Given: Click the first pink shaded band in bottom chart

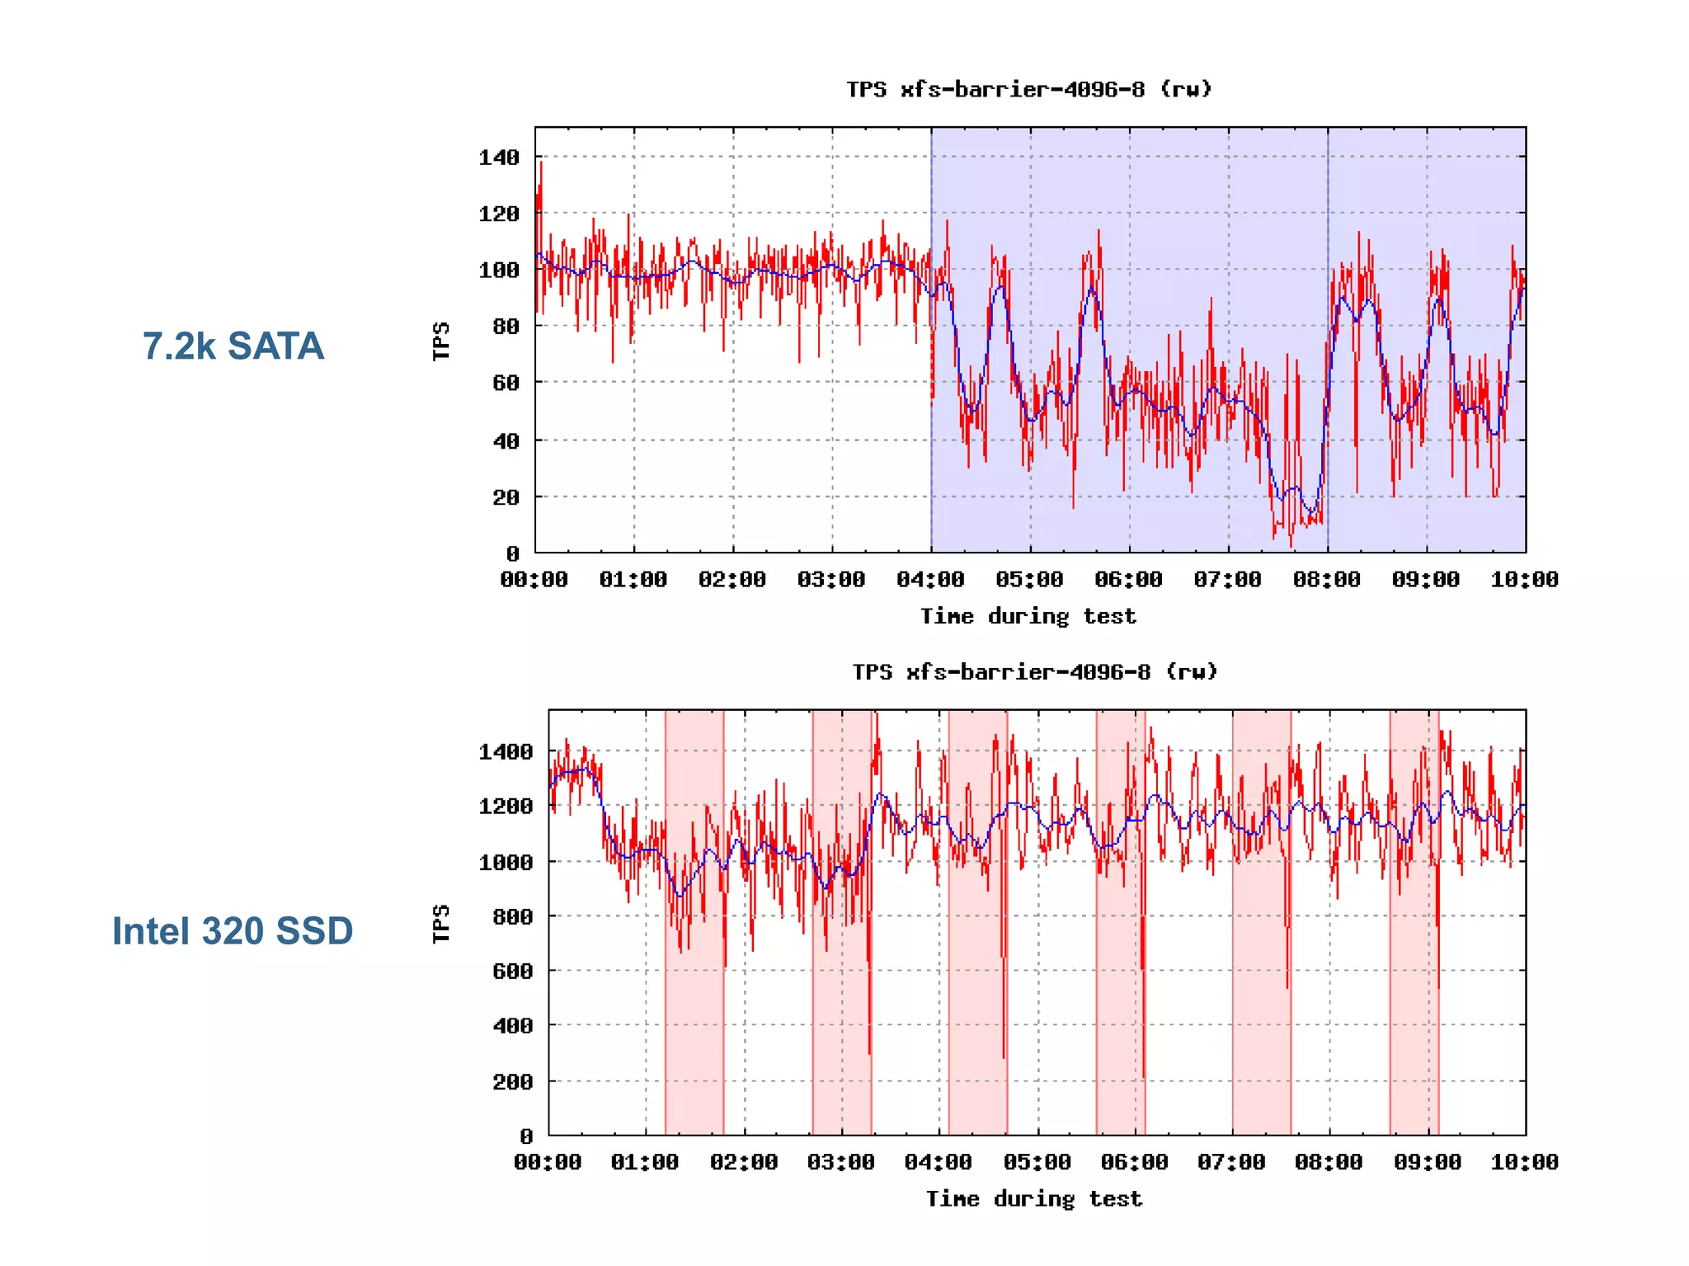Looking at the screenshot, I should [x=694, y=1031].
